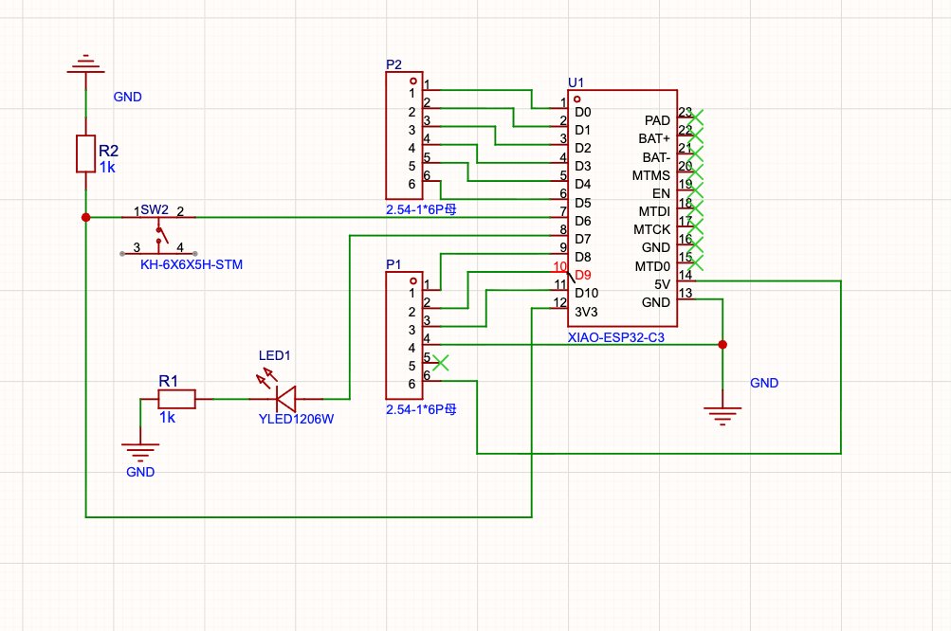Select the SW2 push-button switch symbol
Viewport: 951px width, 631px height.
point(158,235)
